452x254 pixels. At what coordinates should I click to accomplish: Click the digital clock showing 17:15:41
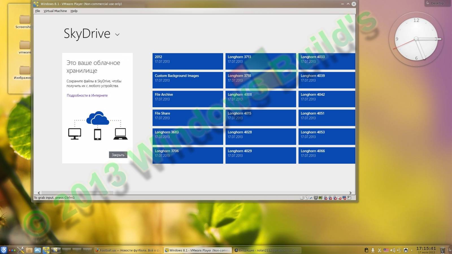[426, 249]
